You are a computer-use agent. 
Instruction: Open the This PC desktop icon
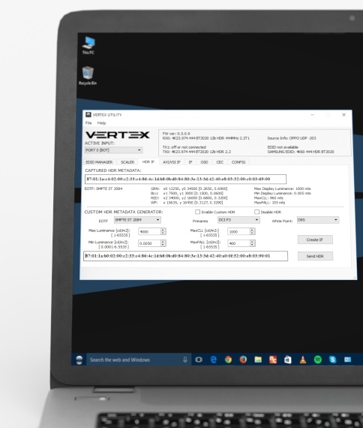click(x=88, y=45)
